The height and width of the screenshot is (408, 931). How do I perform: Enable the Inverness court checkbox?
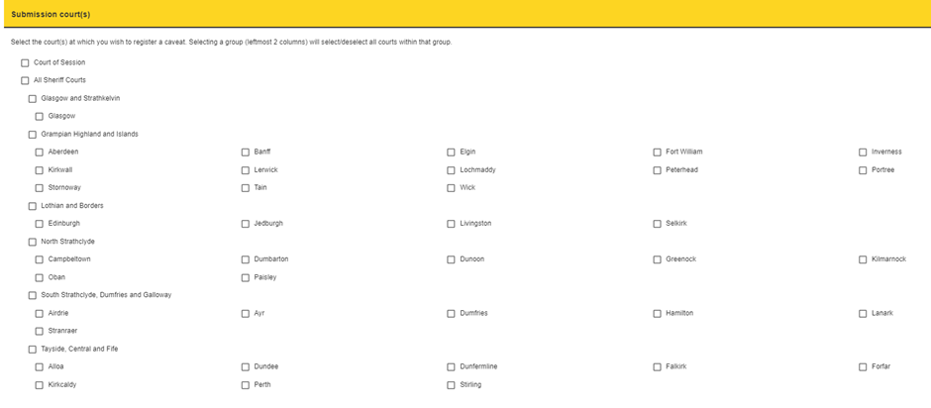[x=863, y=153]
